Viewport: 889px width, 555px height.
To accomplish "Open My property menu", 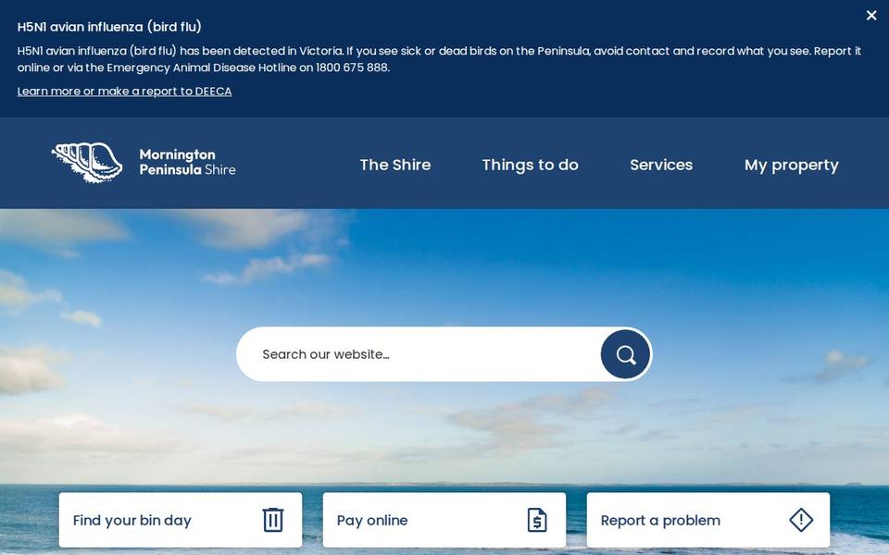I will click(x=792, y=165).
